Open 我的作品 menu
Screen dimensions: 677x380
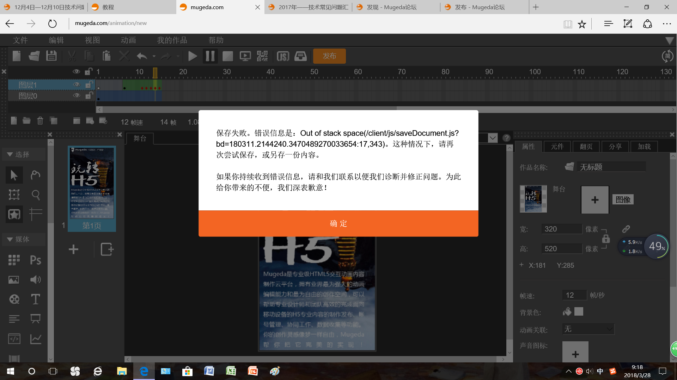[172, 40]
